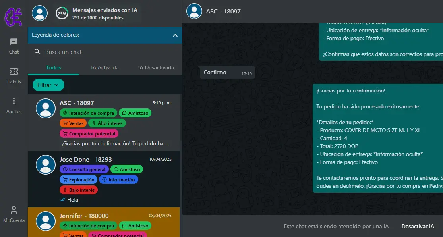Click Jose Done's Amistoso tag
This screenshot has height=237, width=443.
tap(127, 169)
